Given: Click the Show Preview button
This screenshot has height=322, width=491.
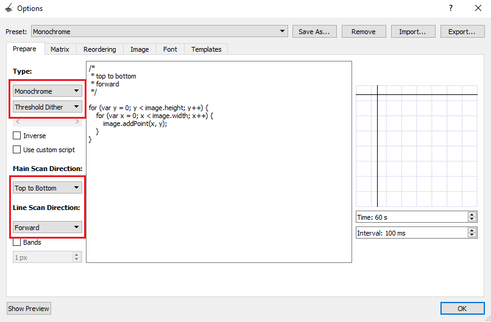Looking at the screenshot, I should tap(29, 308).
